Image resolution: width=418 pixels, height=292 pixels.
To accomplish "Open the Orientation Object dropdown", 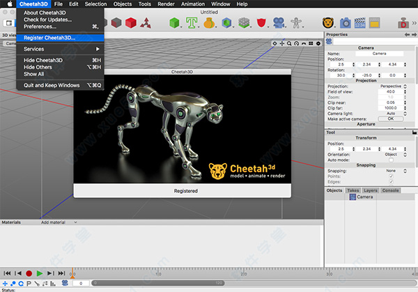I will pyautogui.click(x=392, y=155).
